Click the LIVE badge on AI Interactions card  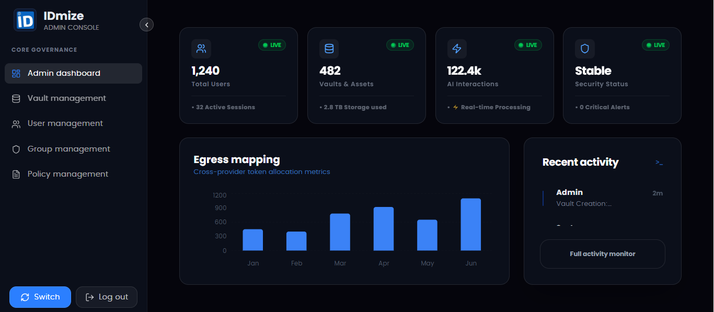pyautogui.click(x=528, y=45)
